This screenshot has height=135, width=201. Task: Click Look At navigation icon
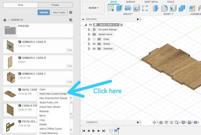click(x=161, y=122)
